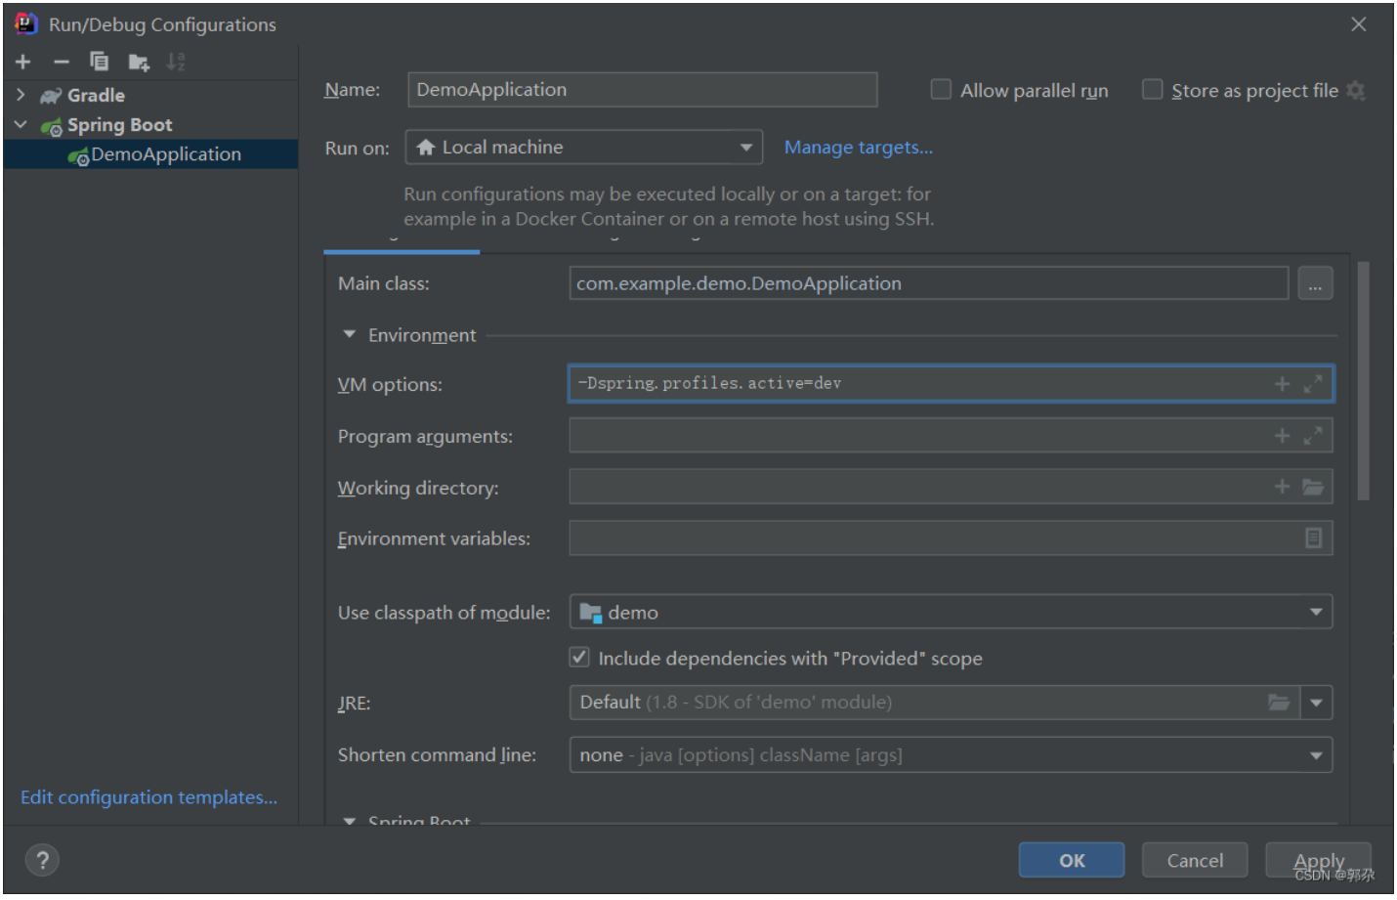Click the Cancel button
Image resolution: width=1397 pixels, height=900 pixels.
[x=1195, y=861]
